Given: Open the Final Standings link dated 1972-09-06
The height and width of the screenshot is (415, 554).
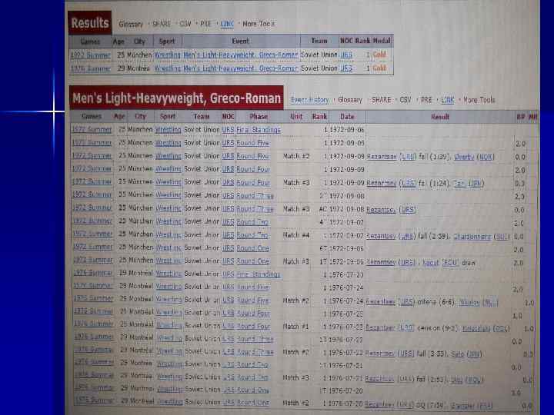Looking at the screenshot, I should tap(259, 130).
